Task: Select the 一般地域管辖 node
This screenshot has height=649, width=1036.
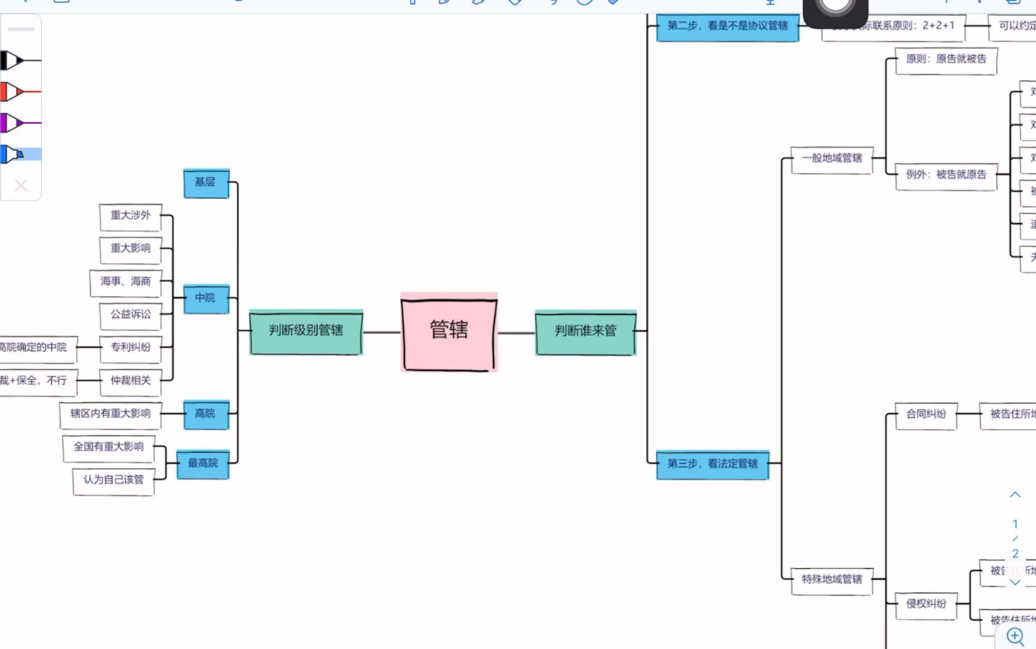Action: coord(832,160)
